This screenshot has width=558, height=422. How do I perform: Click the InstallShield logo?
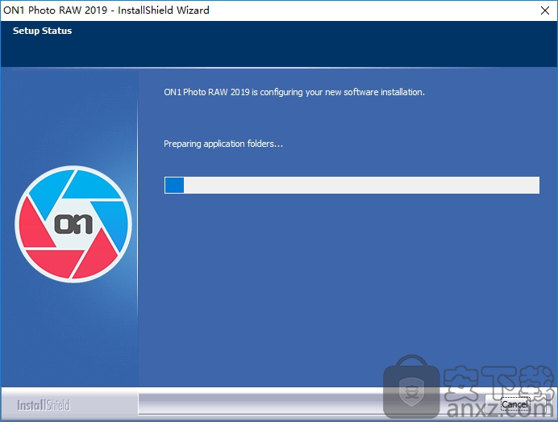(44, 405)
